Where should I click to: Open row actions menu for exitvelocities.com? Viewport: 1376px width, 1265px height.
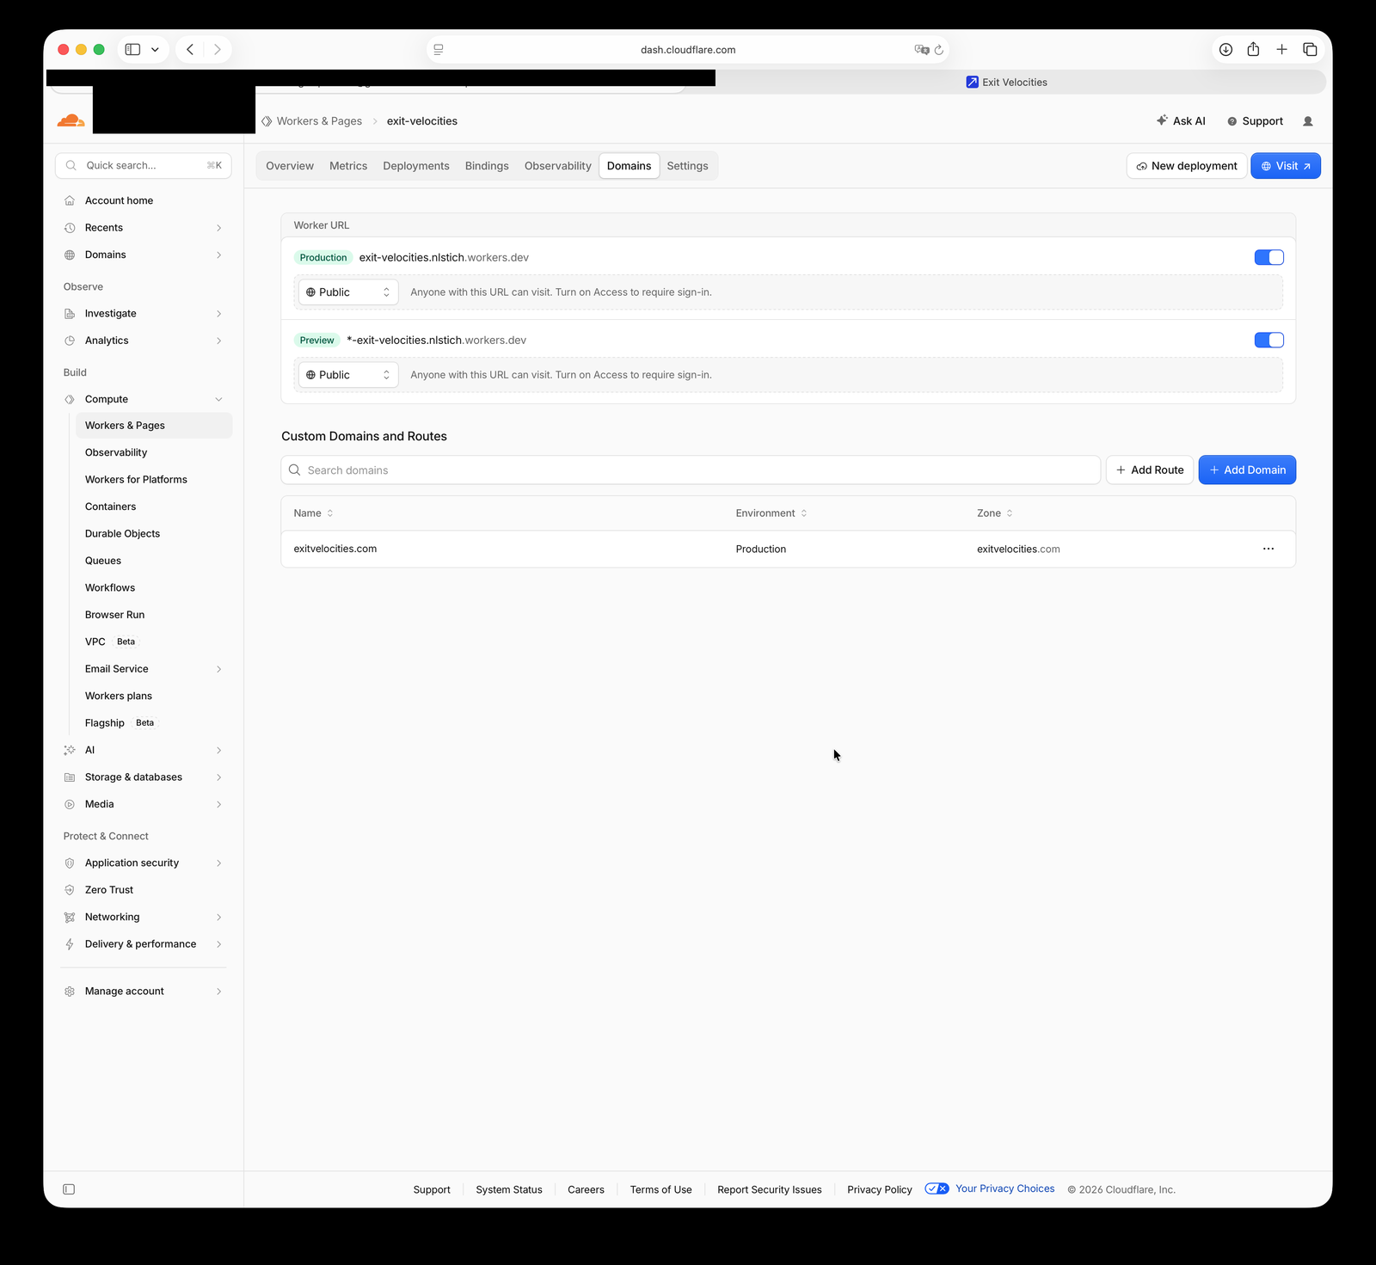tap(1268, 549)
